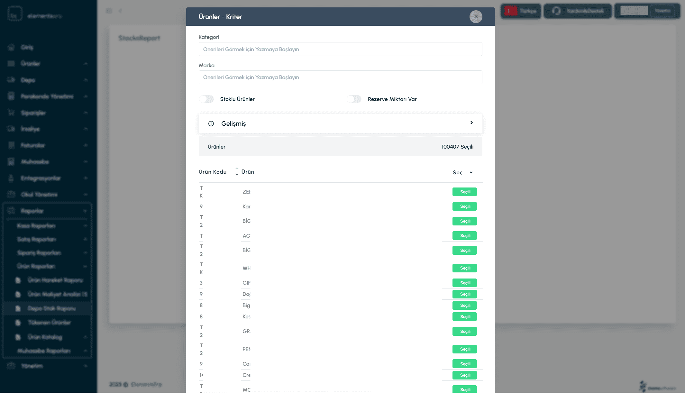
Task: Open the Seç dropdown in table header
Action: click(462, 172)
